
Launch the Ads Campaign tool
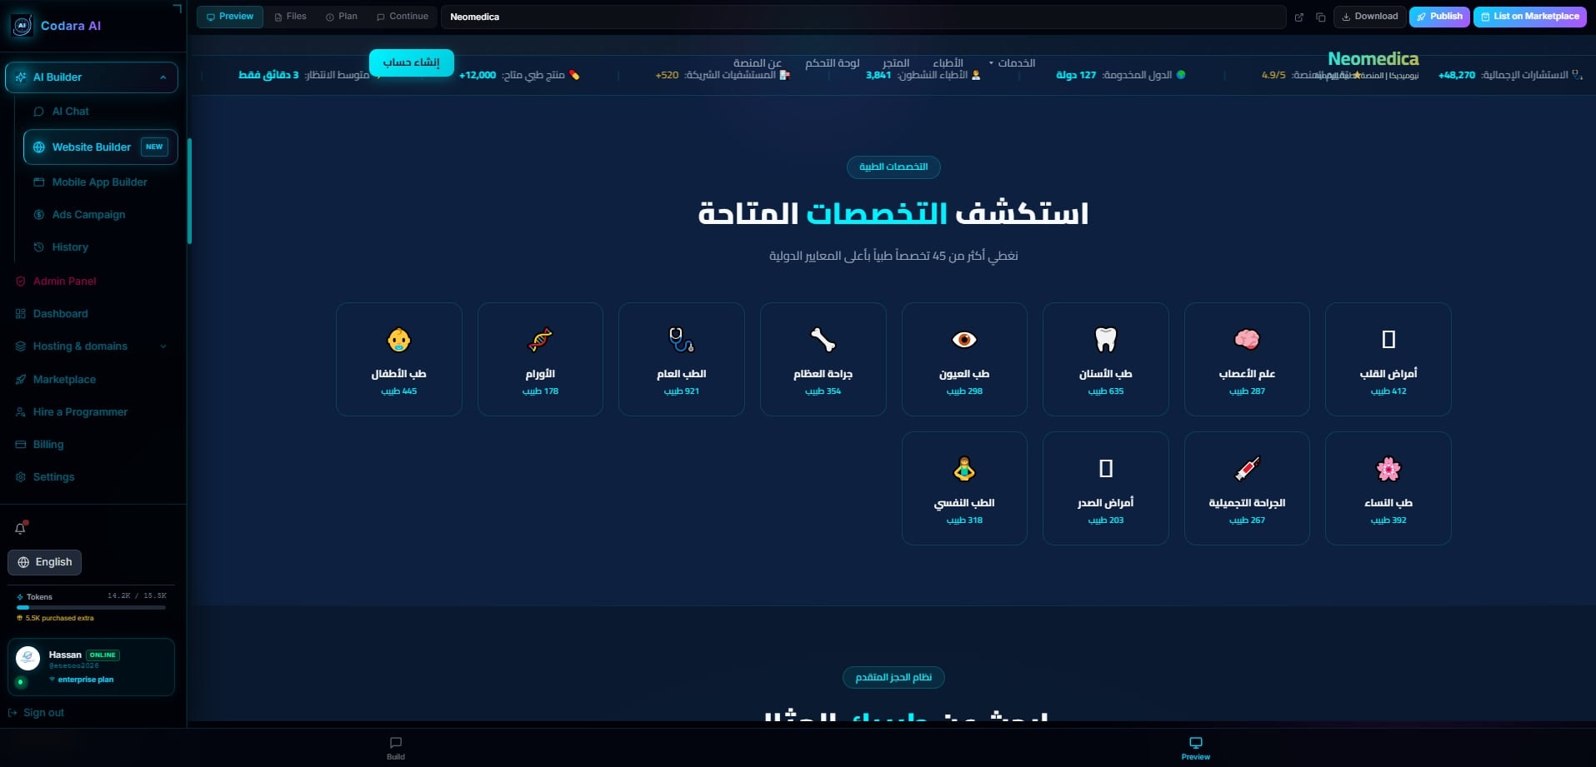[x=89, y=214]
